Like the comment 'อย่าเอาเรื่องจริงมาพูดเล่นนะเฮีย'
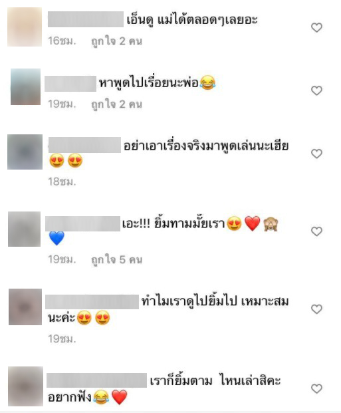Image resolution: width=341 pixels, height=413 pixels. (316, 154)
